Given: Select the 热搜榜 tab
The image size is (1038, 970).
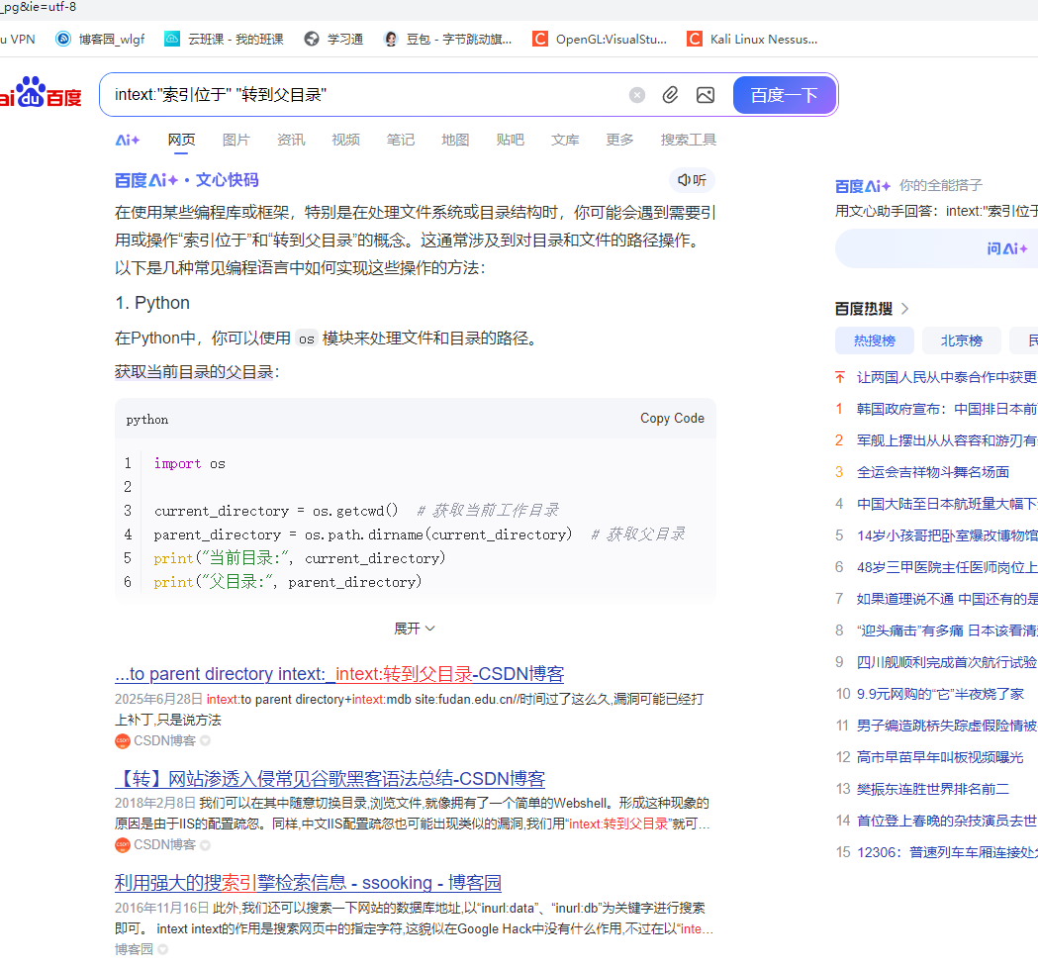Looking at the screenshot, I should click(x=875, y=340).
